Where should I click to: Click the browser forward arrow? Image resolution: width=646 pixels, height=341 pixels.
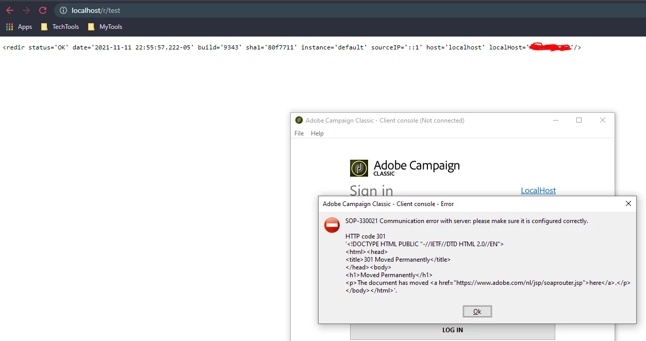pos(26,10)
